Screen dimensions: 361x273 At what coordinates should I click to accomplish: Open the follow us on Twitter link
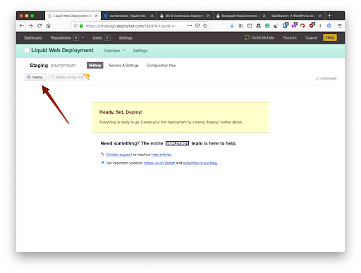click(x=159, y=163)
